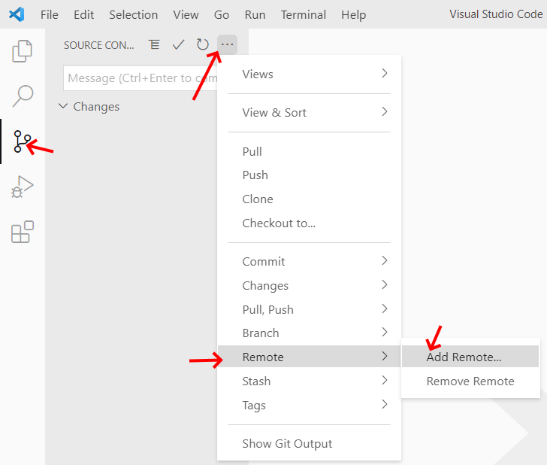Viewport: 547px width, 465px height.
Task: Open the Explorer view icon
Action: click(x=23, y=52)
